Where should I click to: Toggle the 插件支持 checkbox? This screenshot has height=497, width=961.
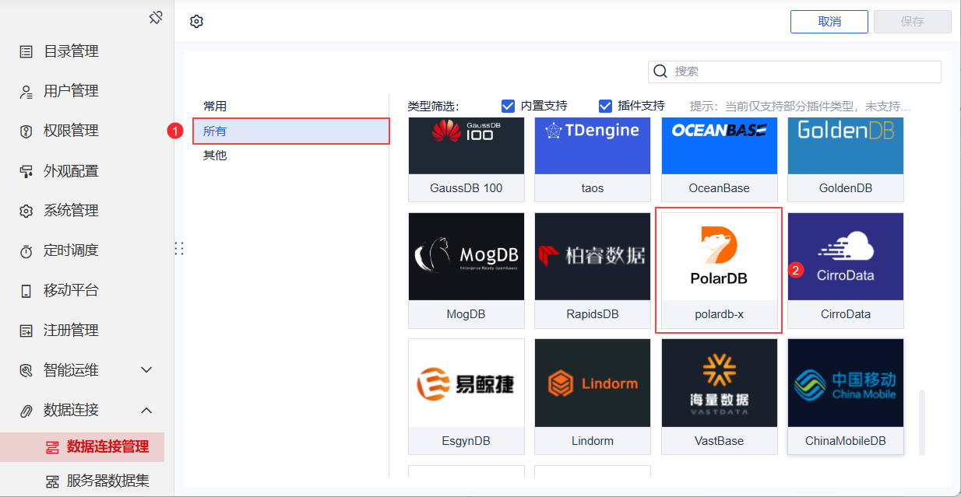tap(605, 106)
